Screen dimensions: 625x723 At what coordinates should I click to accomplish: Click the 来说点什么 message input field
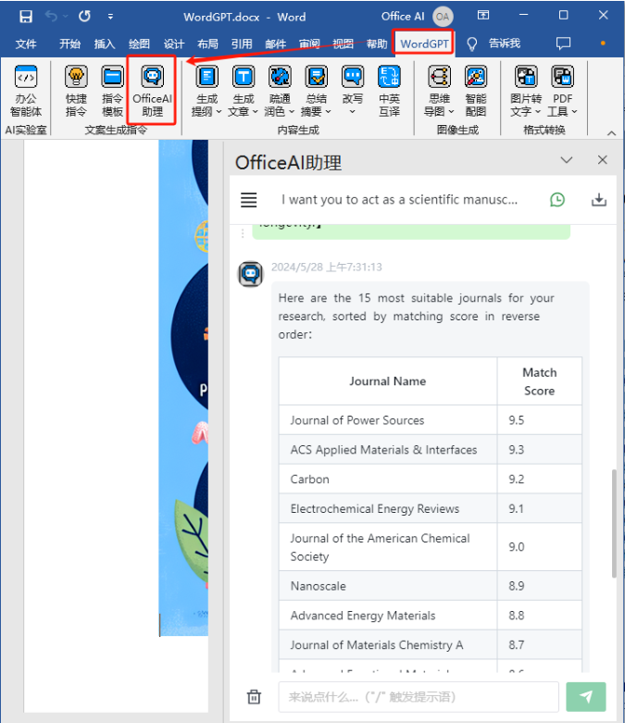[419, 697]
